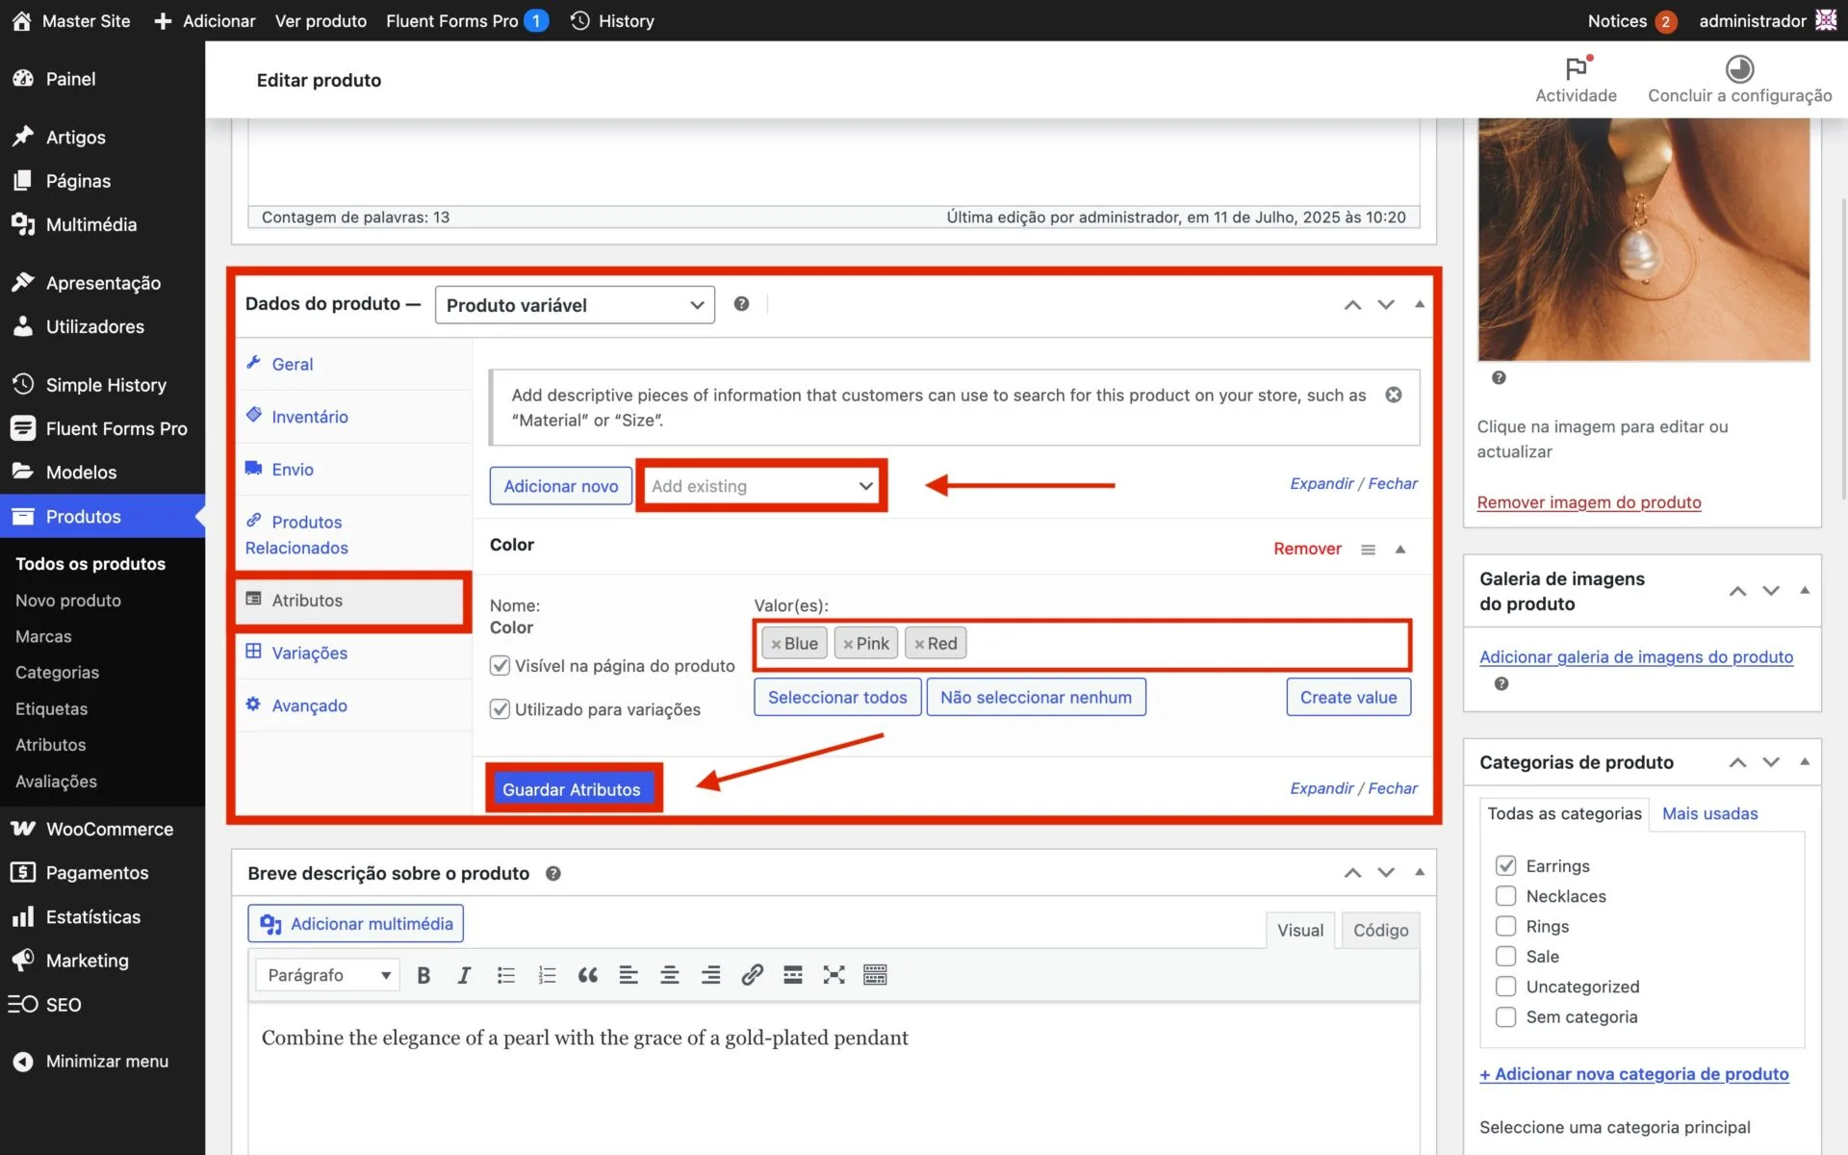Toggle fullscreen editor mode icon
The image size is (1848, 1155).
coord(834,975)
